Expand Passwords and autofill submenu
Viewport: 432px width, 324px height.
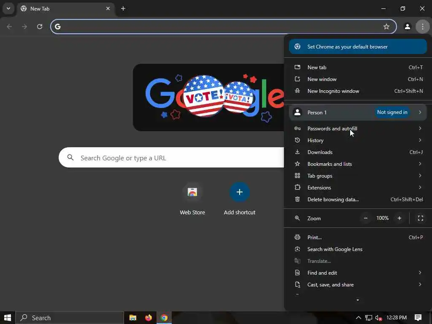(x=358, y=128)
